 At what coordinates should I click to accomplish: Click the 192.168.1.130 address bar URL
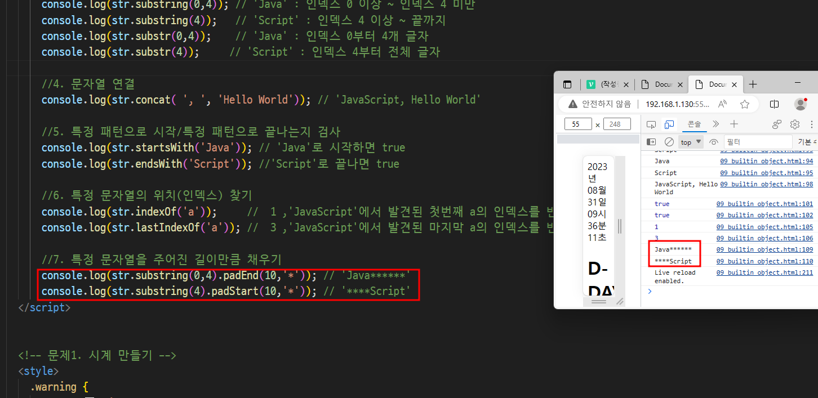coord(677,104)
